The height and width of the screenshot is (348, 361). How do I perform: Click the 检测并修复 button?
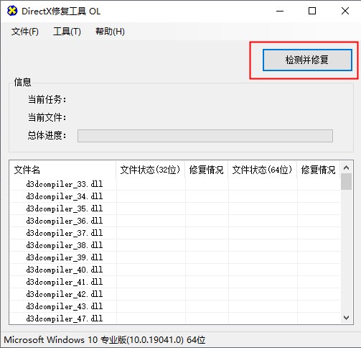click(307, 60)
